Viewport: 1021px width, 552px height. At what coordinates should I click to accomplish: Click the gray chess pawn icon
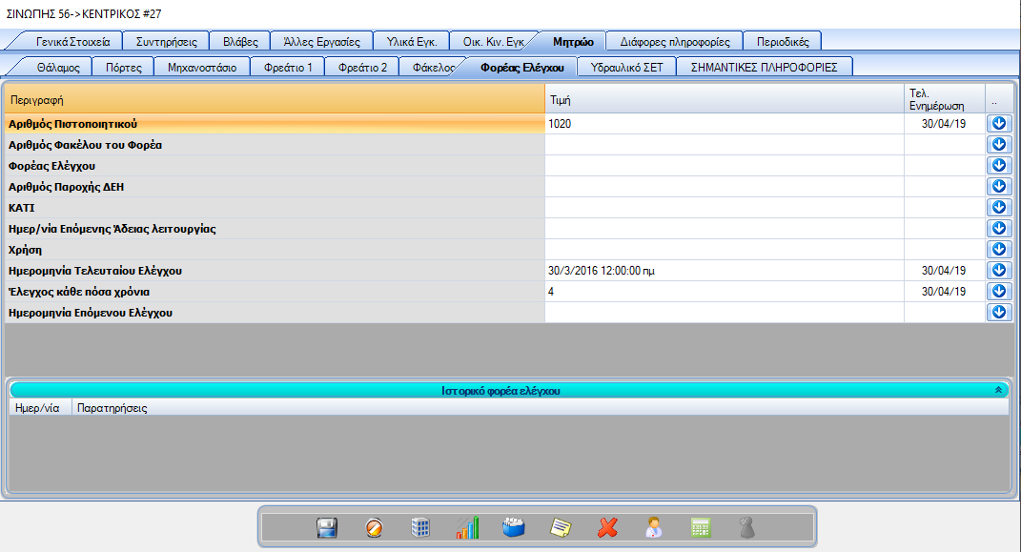click(x=747, y=527)
